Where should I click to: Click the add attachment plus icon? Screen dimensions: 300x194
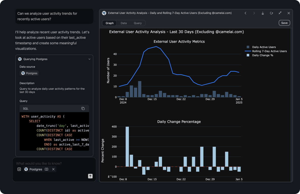(x=19, y=169)
